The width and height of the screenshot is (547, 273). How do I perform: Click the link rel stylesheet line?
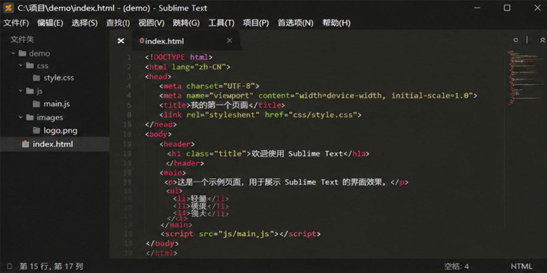[x=261, y=115]
